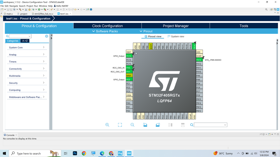Switch to System view
The image size is (280, 157).
point(176,37)
